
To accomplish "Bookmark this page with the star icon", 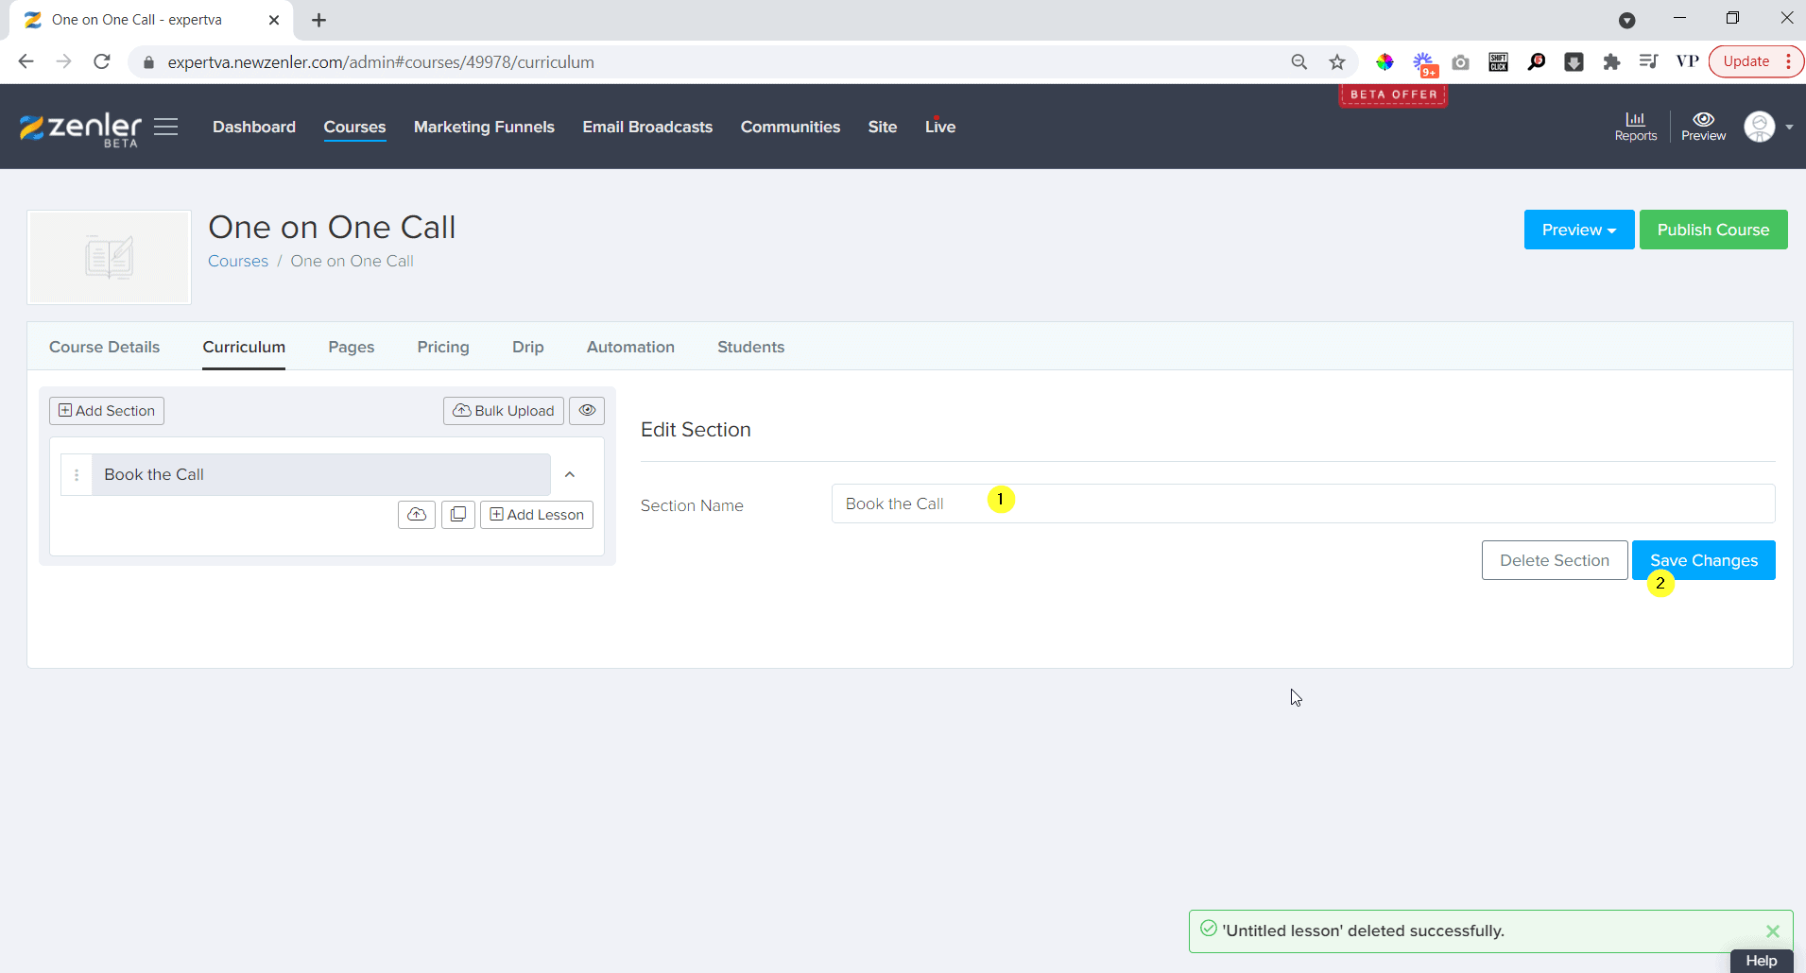I will [x=1337, y=62].
